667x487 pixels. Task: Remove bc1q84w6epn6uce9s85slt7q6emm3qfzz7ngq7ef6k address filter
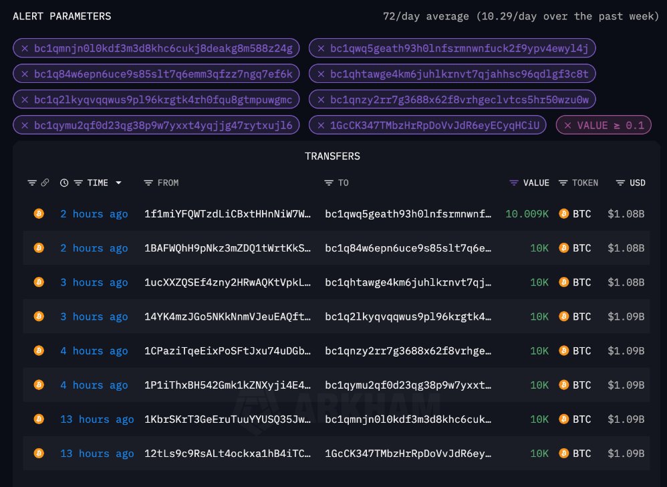[x=25, y=74]
